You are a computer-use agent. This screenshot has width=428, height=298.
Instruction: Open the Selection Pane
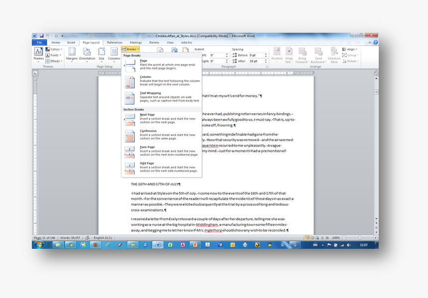334,55
